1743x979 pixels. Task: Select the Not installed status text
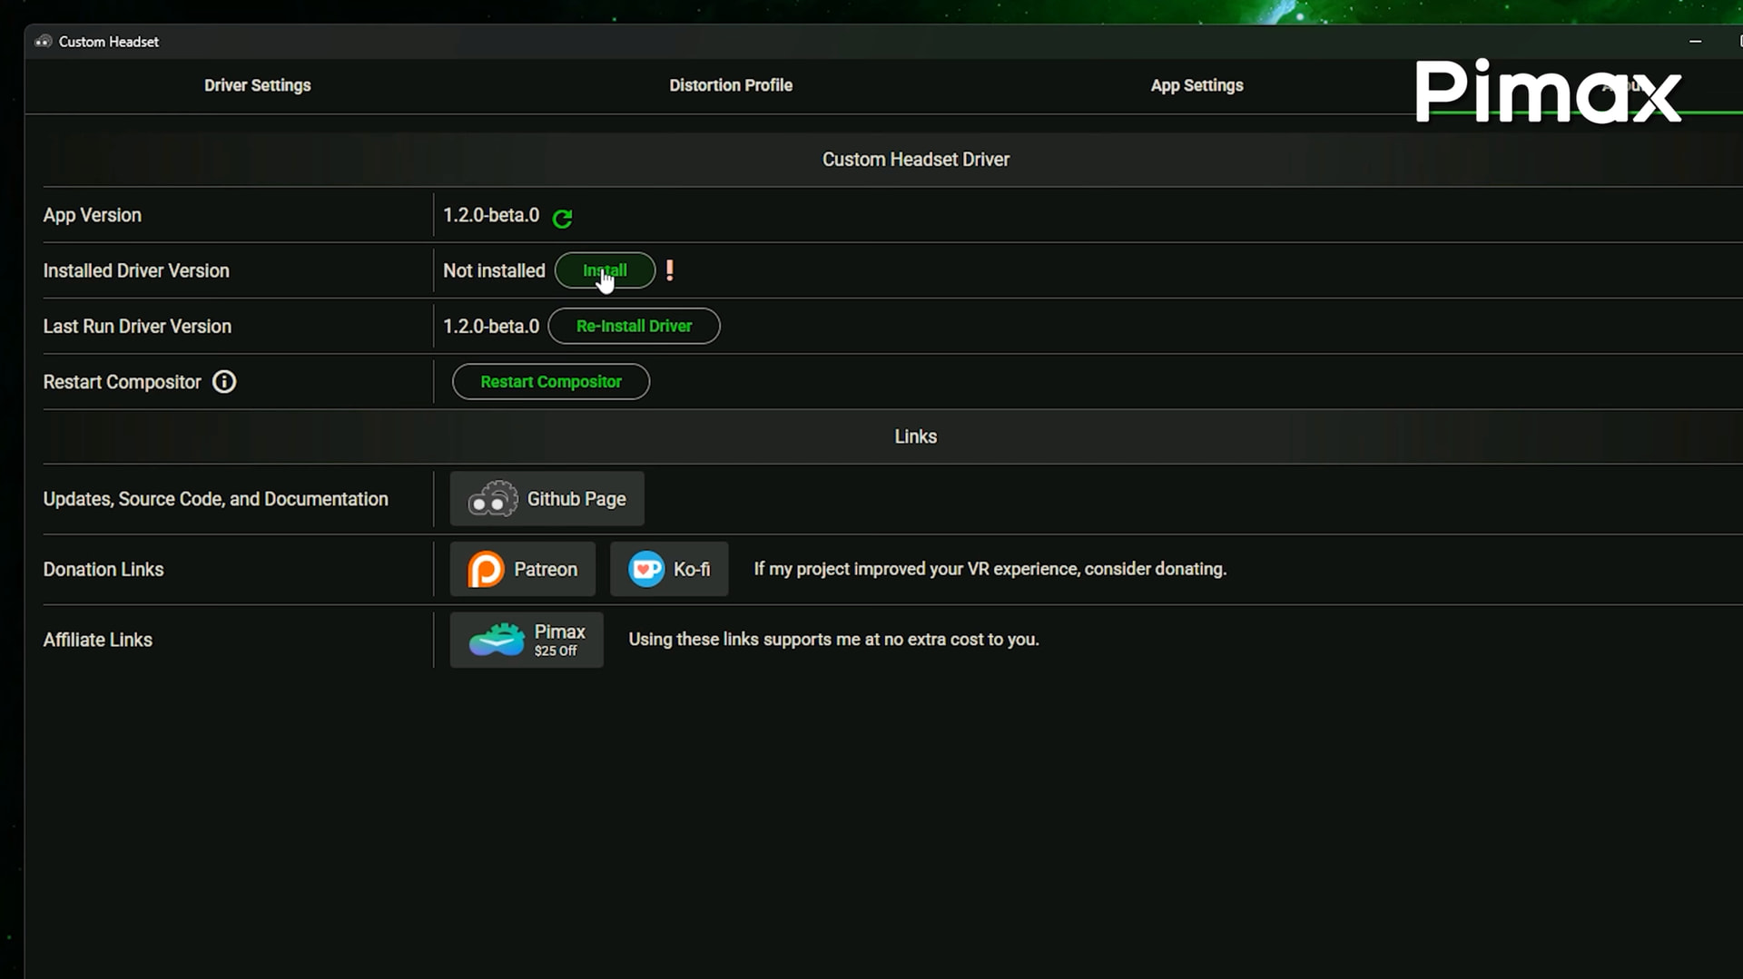[494, 270]
